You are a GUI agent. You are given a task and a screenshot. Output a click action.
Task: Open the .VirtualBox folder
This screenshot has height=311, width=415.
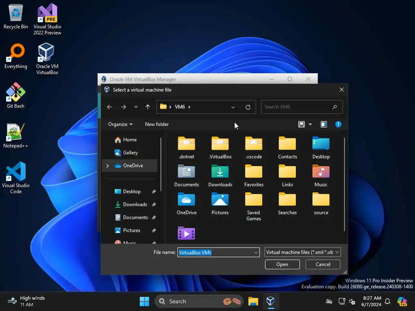point(220,148)
